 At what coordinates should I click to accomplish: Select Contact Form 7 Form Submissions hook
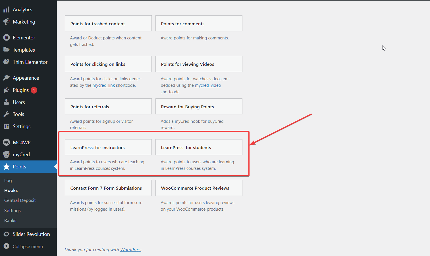[x=108, y=188]
